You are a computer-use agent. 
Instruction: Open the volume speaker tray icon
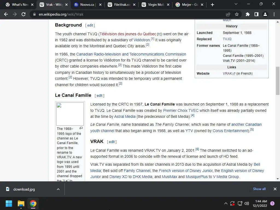(247, 203)
